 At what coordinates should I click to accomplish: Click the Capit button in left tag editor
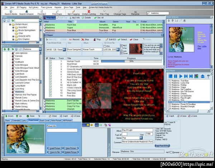tap(64, 116)
